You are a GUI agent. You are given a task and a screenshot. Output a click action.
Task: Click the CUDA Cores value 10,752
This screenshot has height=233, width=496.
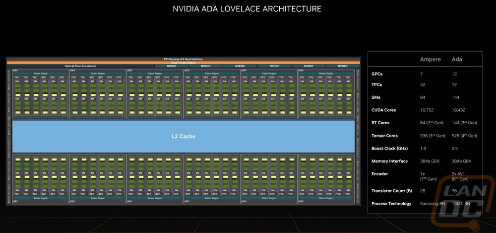click(427, 110)
